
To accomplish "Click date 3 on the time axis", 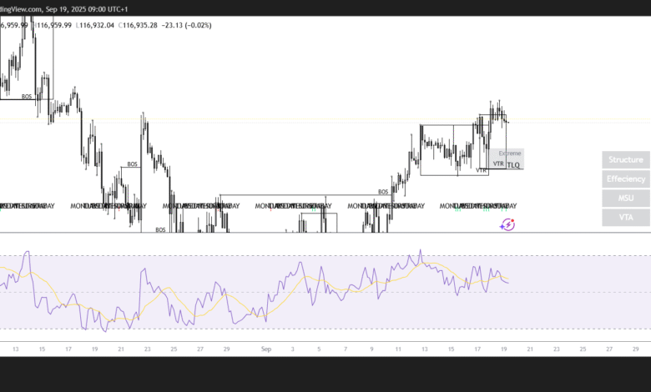I will pyautogui.click(x=293, y=349).
